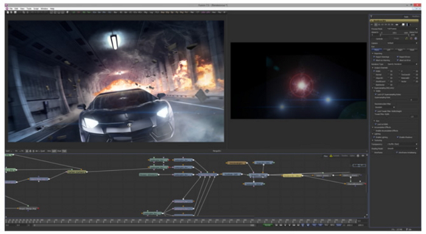Select the Mono eye button
Image resolution: width=426 pixels, height=234 pixels.
(377, 50)
